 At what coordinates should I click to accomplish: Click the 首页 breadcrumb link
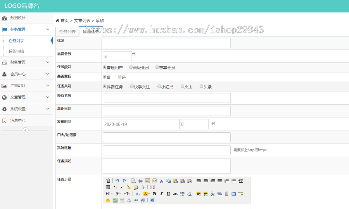point(64,21)
